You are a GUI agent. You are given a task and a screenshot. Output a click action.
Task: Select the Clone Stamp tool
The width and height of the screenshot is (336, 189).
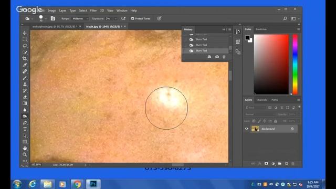click(x=25, y=84)
